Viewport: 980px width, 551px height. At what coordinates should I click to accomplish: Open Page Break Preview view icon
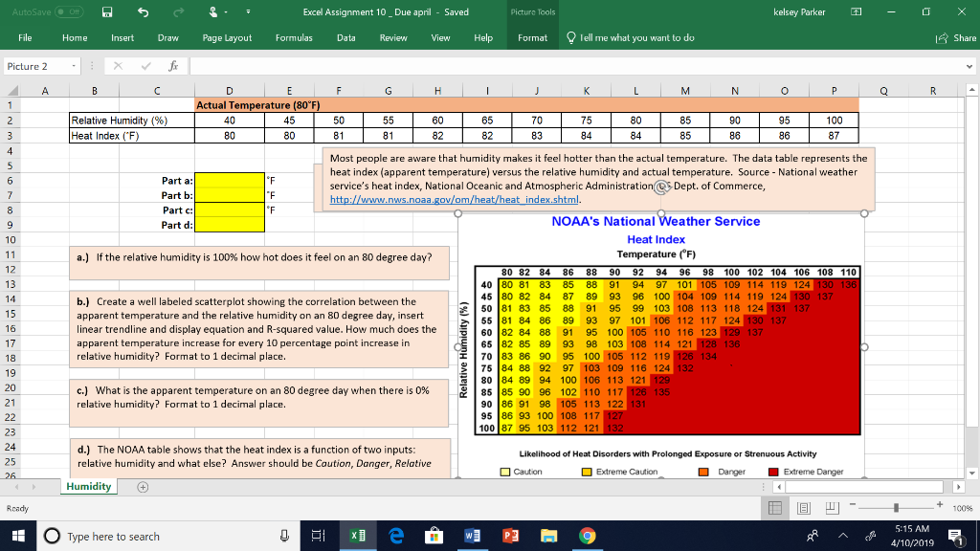coord(833,507)
